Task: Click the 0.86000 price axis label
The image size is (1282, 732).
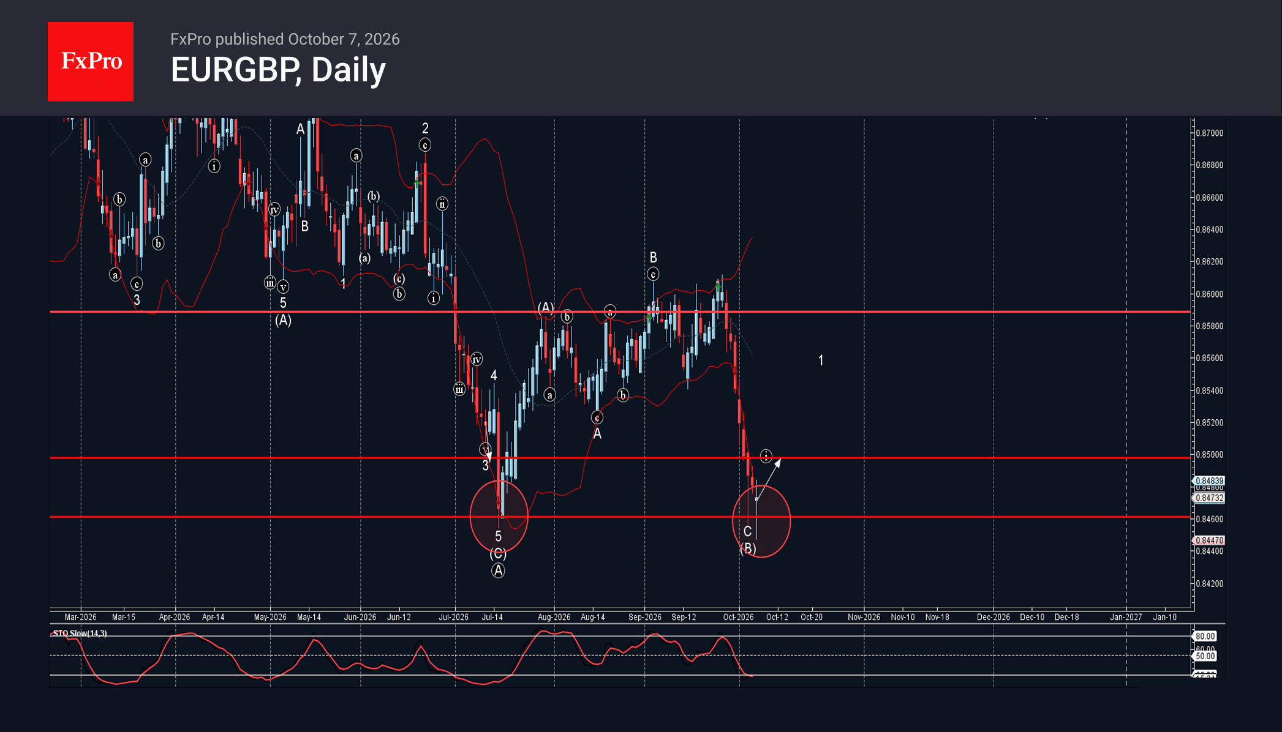Action: pos(1210,294)
